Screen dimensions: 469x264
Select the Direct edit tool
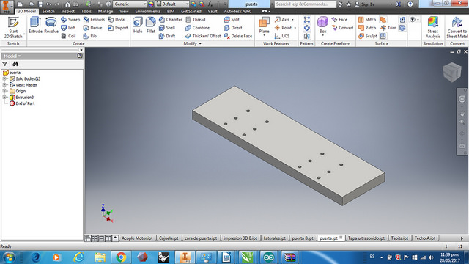click(x=233, y=28)
